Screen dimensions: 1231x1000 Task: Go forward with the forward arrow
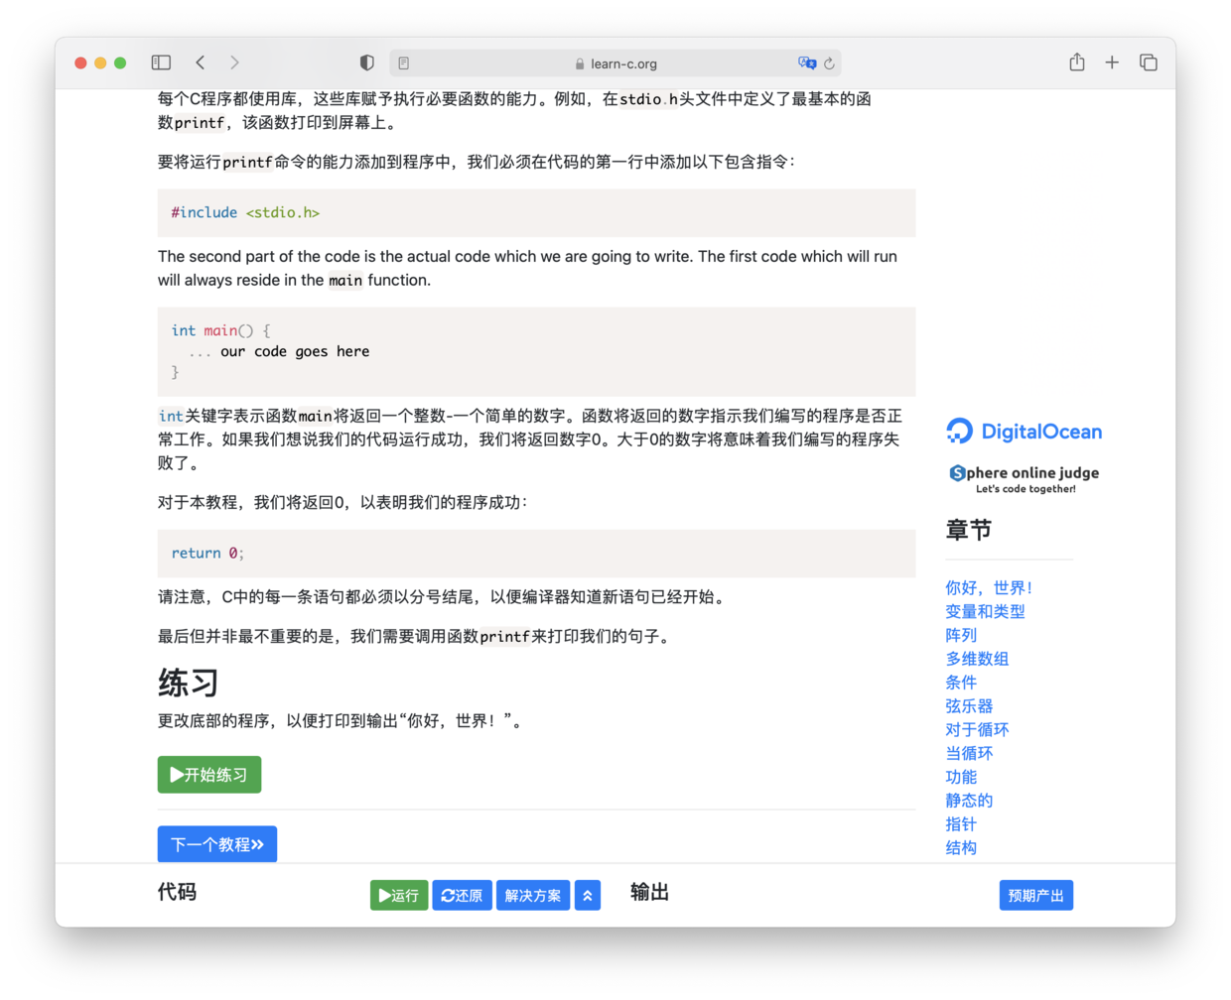coord(234,62)
